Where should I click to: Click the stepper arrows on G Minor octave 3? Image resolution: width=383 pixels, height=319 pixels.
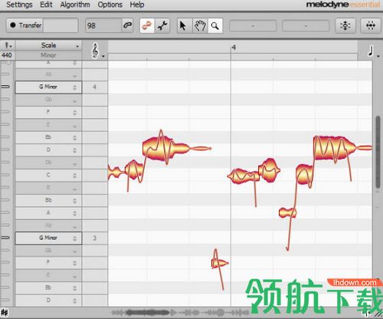74,238
